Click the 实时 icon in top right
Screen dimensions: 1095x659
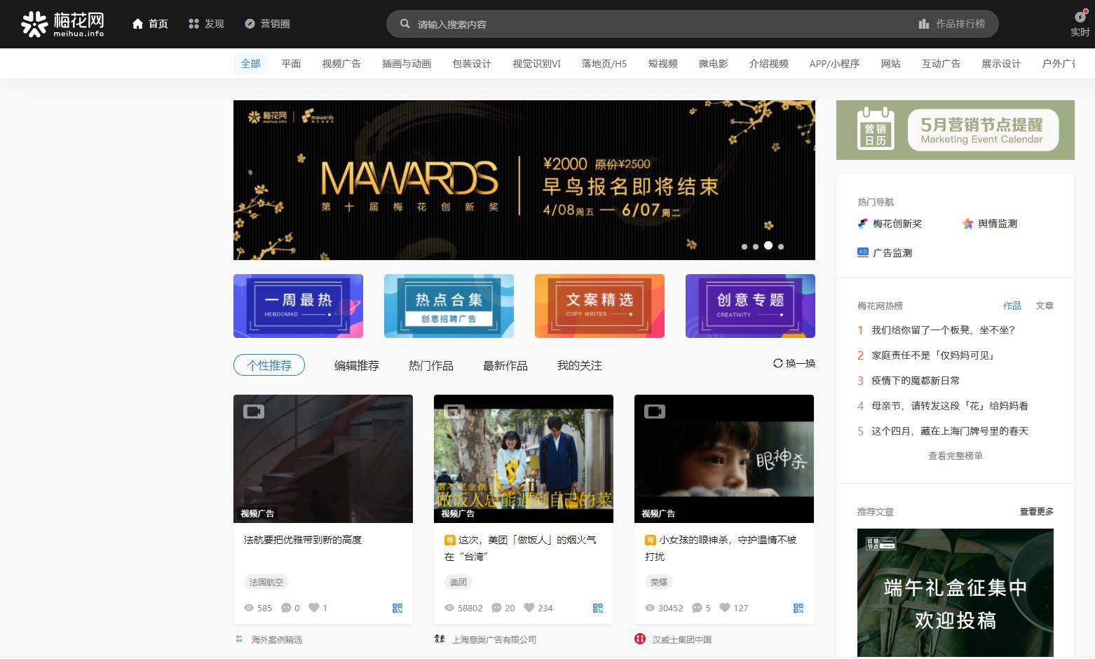pyautogui.click(x=1080, y=18)
